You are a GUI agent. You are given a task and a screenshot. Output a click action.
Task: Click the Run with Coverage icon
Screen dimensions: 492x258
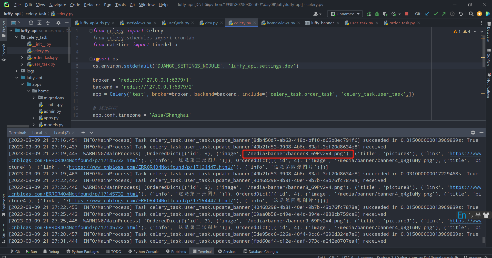pos(385,14)
